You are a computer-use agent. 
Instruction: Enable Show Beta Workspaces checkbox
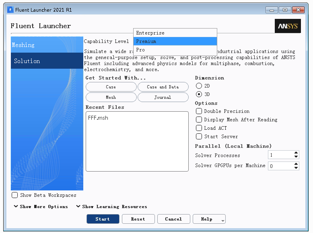tap(15, 195)
